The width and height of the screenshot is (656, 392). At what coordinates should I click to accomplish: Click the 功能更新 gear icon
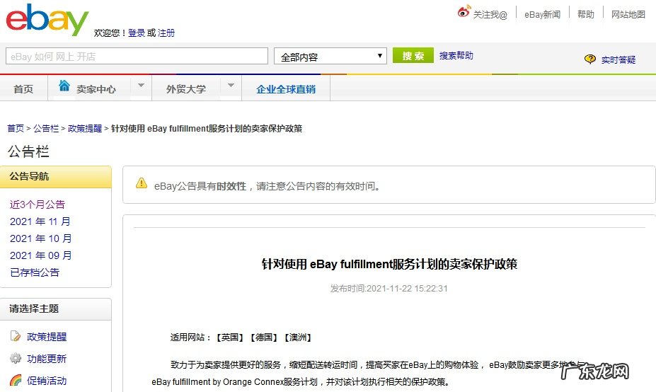click(16, 358)
